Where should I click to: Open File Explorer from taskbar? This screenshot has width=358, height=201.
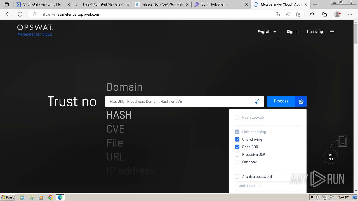point(32,197)
